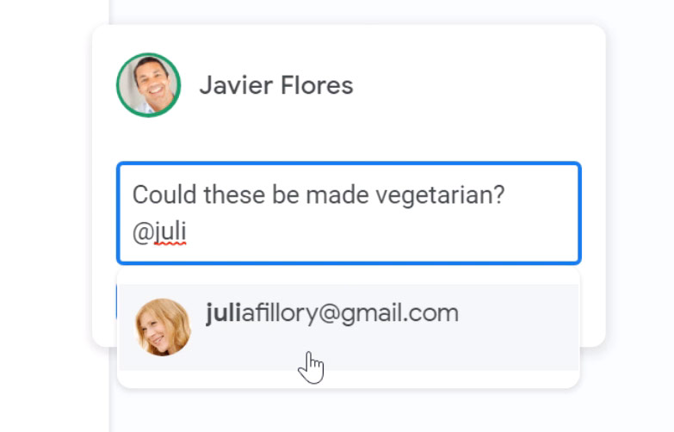Image resolution: width=674 pixels, height=432 pixels.
Task: Click the blank white area right of Javier Flores' name
Action: tap(473, 86)
